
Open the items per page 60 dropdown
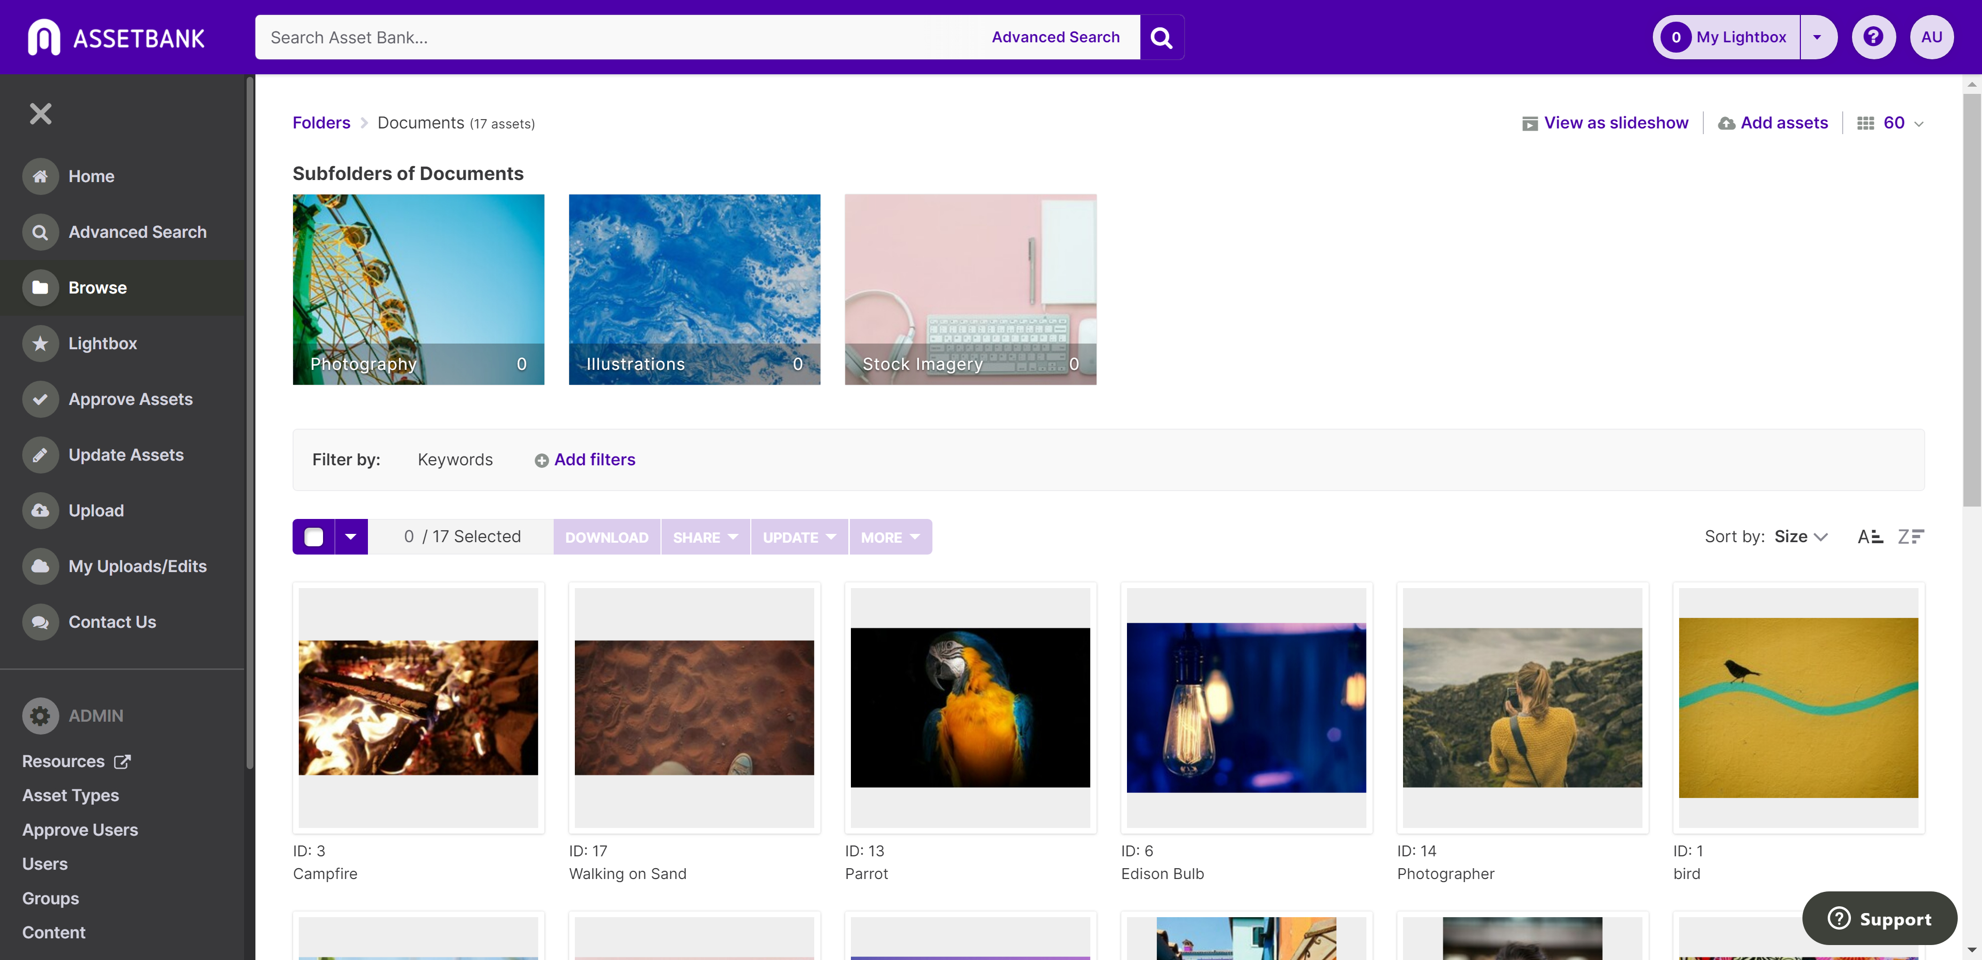click(x=1903, y=123)
